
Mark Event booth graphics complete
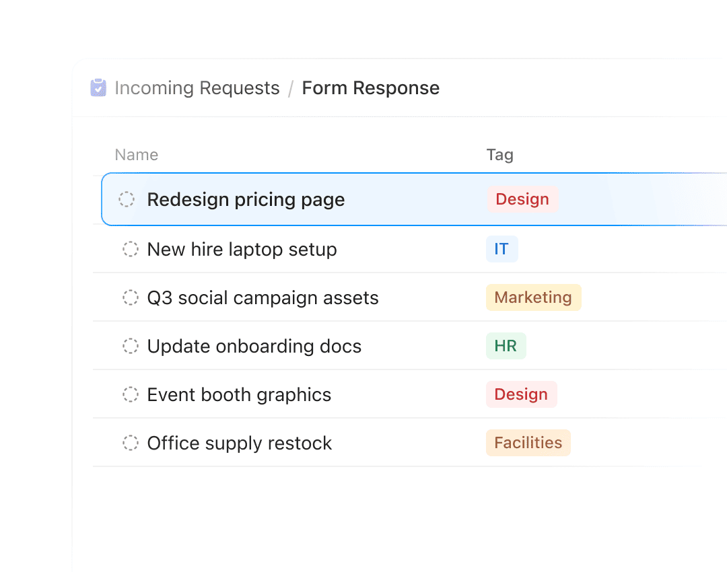131,395
